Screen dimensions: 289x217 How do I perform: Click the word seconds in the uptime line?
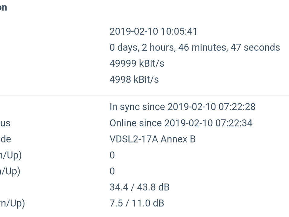(262, 47)
